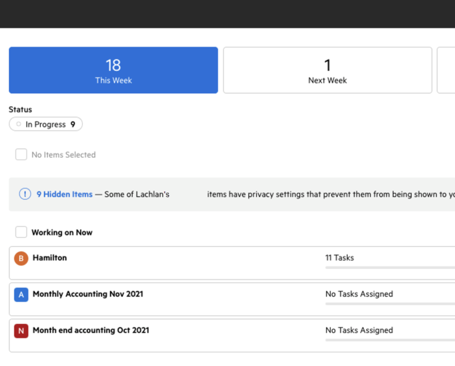
Task: Click the orange B avatar for Hamilton
Action: [21, 258]
